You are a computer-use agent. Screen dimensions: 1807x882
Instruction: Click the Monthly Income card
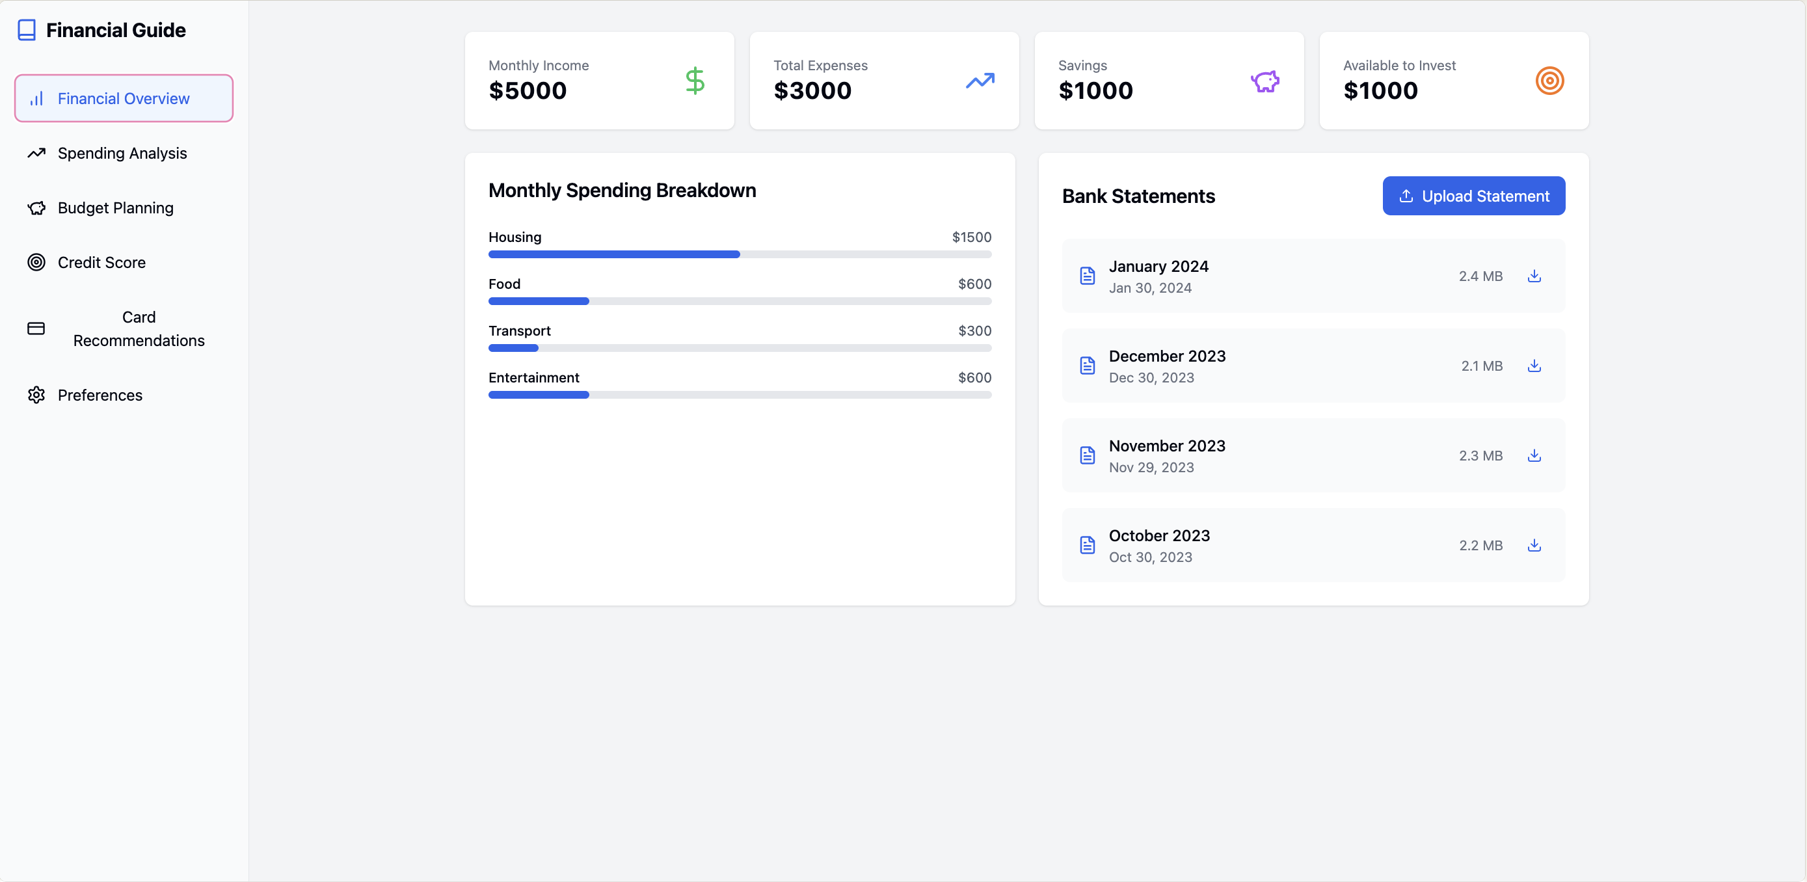point(599,81)
